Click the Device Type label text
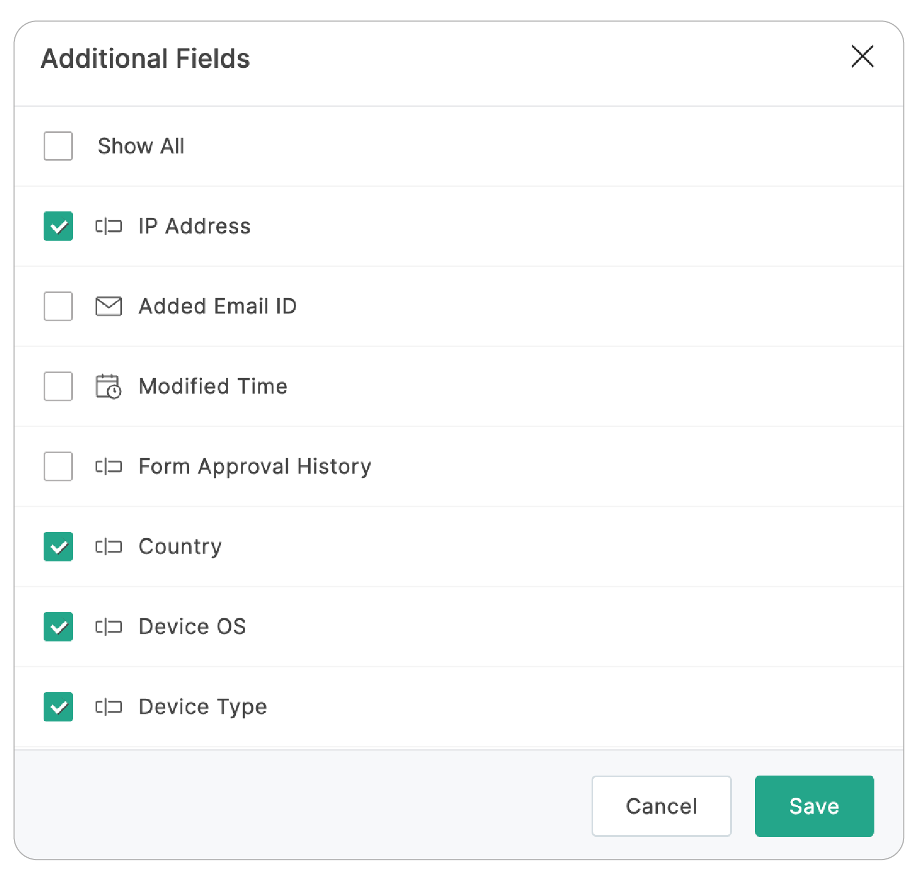This screenshot has height=881, width=918. (203, 707)
